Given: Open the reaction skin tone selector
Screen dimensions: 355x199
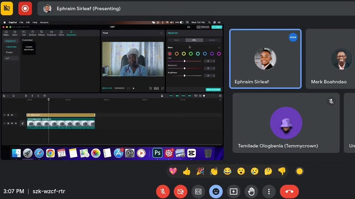Looking at the screenshot, I should tap(299, 171).
